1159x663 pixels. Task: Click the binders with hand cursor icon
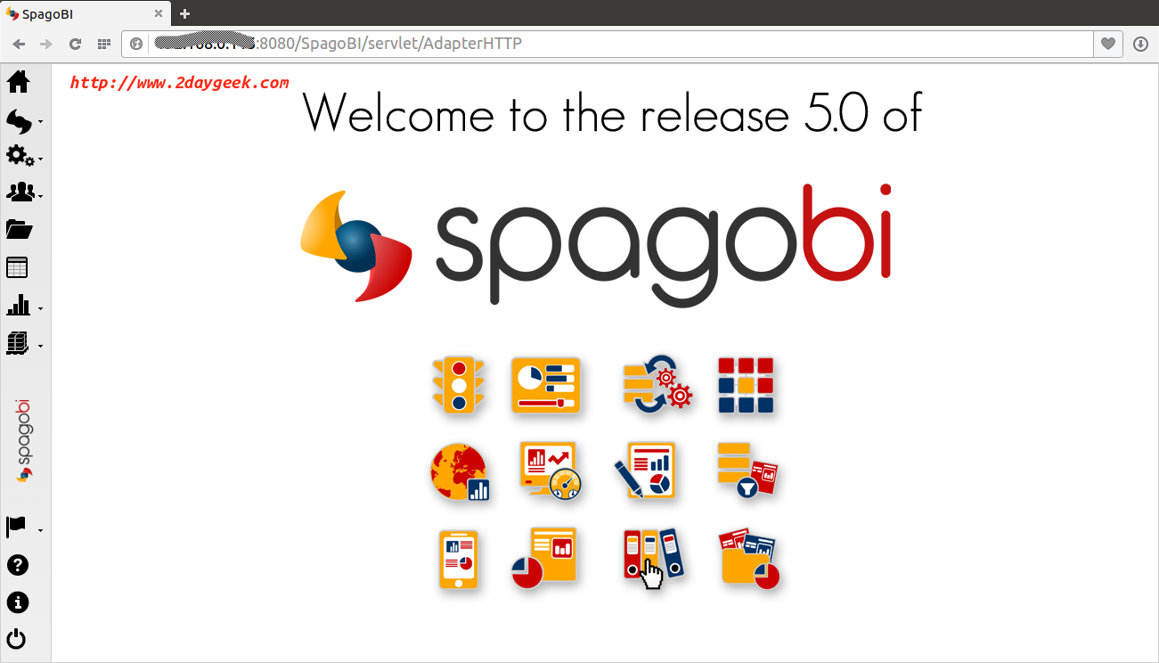pos(654,559)
